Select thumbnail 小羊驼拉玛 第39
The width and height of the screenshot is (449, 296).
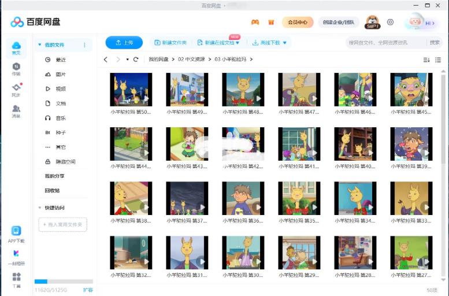point(411,144)
